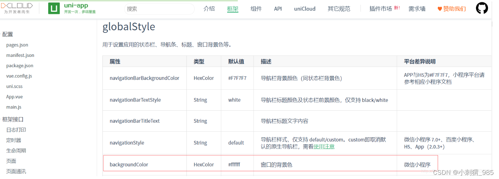Open the 其它规范 nav tab
This screenshot has height=179, width=499.
[x=339, y=9]
